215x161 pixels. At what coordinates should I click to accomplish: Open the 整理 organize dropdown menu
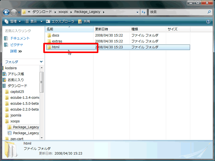pos(13,22)
